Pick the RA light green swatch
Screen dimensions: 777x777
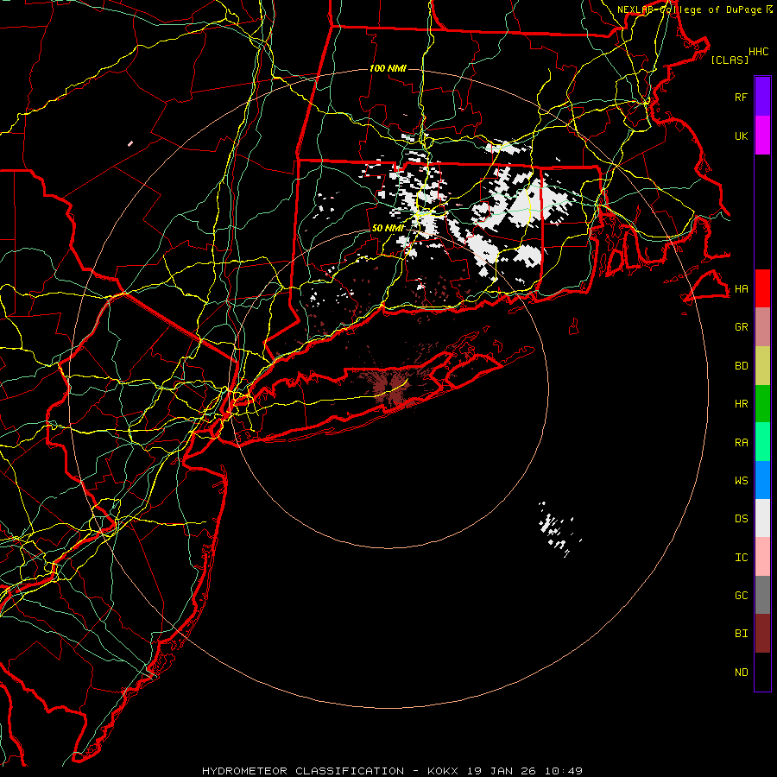(x=762, y=441)
